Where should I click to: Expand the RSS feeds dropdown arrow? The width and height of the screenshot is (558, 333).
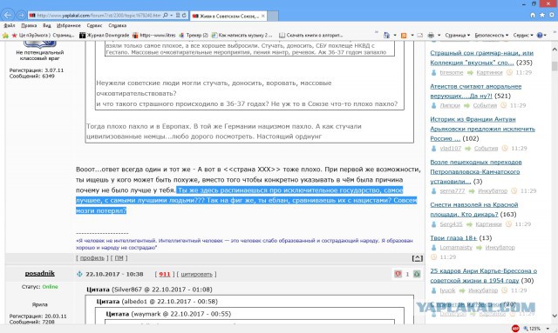pyautogui.click(x=412, y=35)
